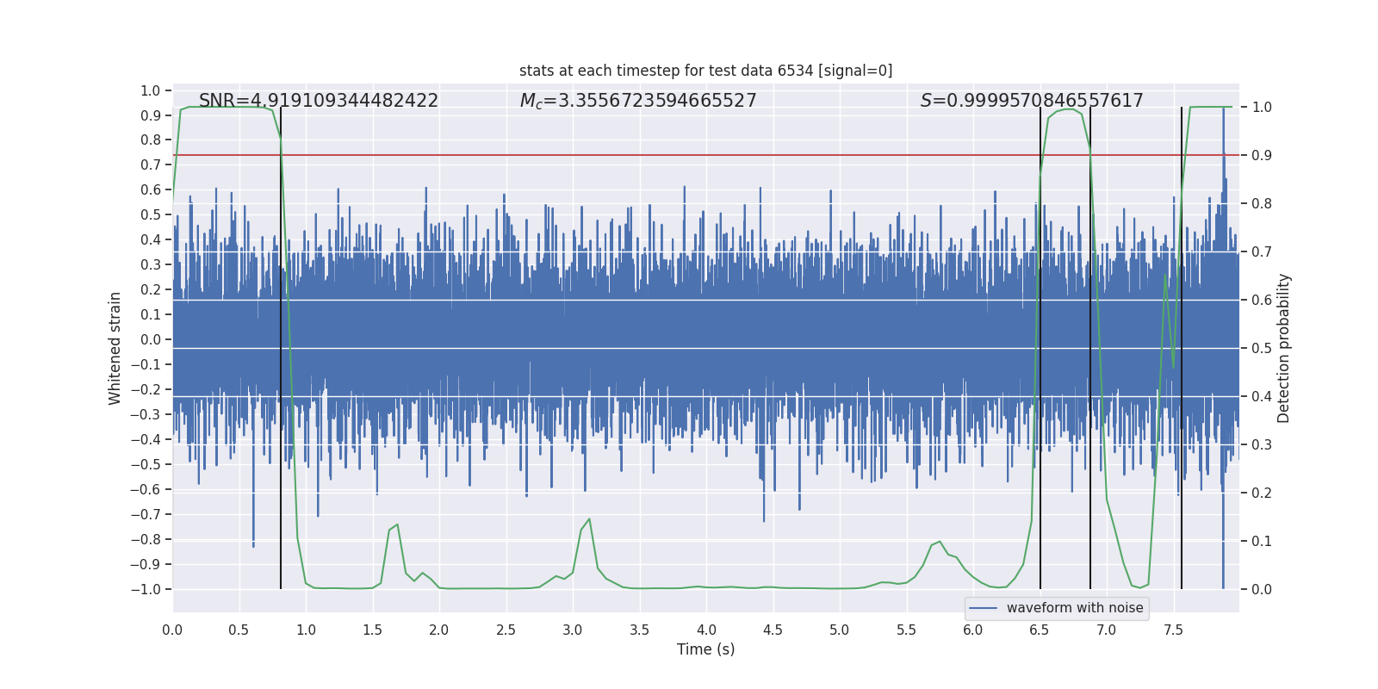Click the green probability peak near 1.7 seconds
Viewport: 1378px width, 689px height.
tap(396, 525)
